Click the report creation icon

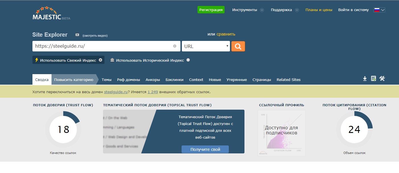point(373,79)
